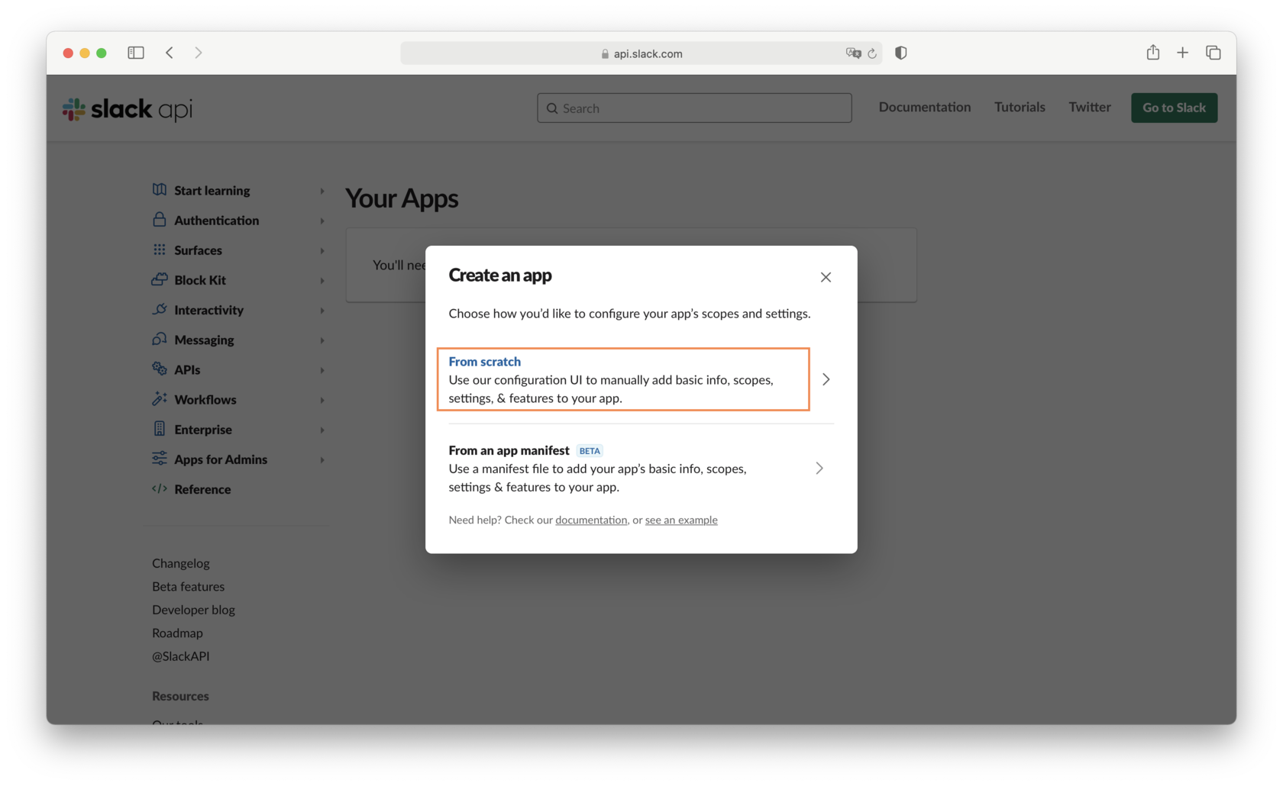Open the Documentation menu item
This screenshot has width=1283, height=786.
924,107
